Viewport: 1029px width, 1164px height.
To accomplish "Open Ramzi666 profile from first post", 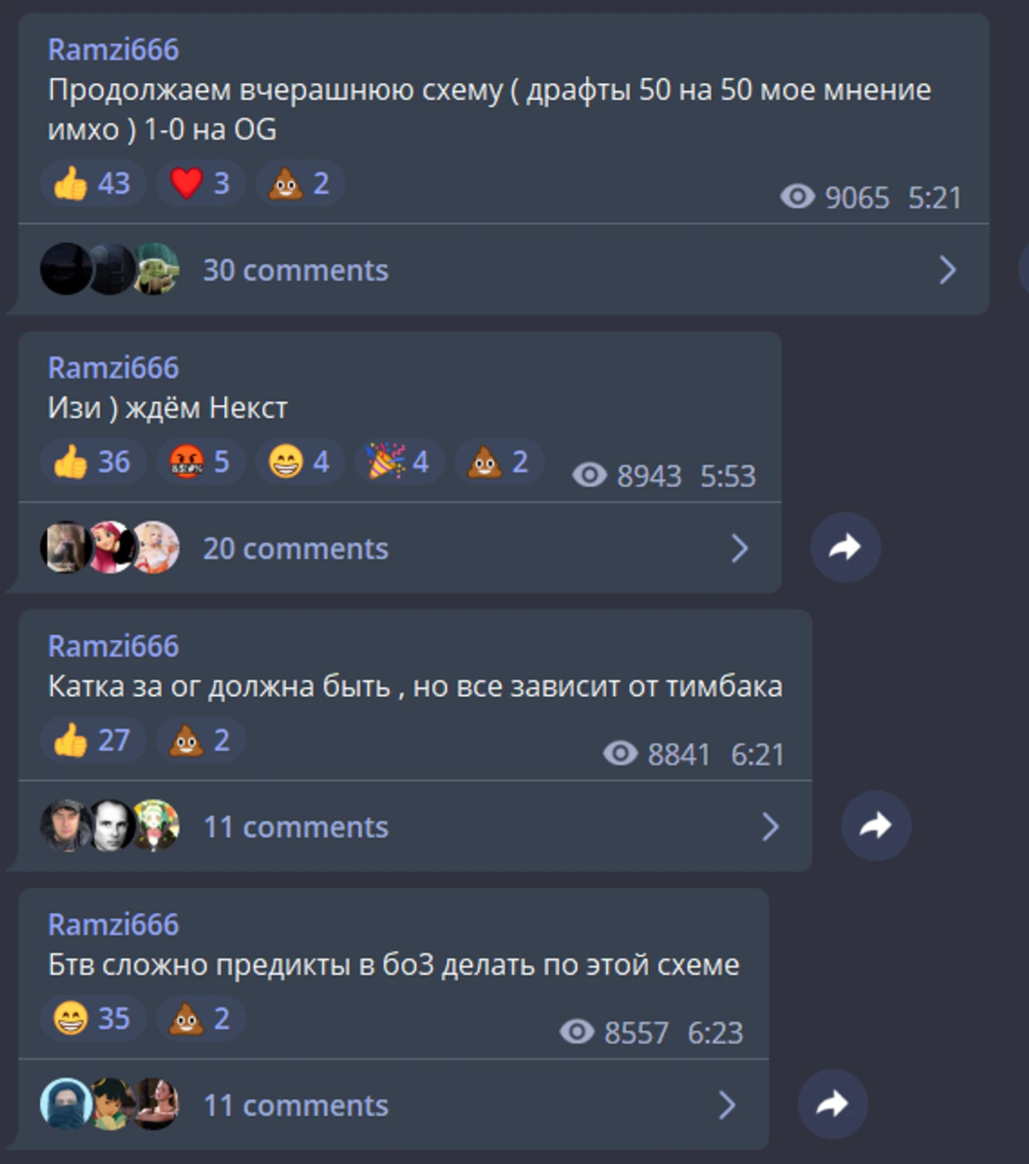I will 113,50.
